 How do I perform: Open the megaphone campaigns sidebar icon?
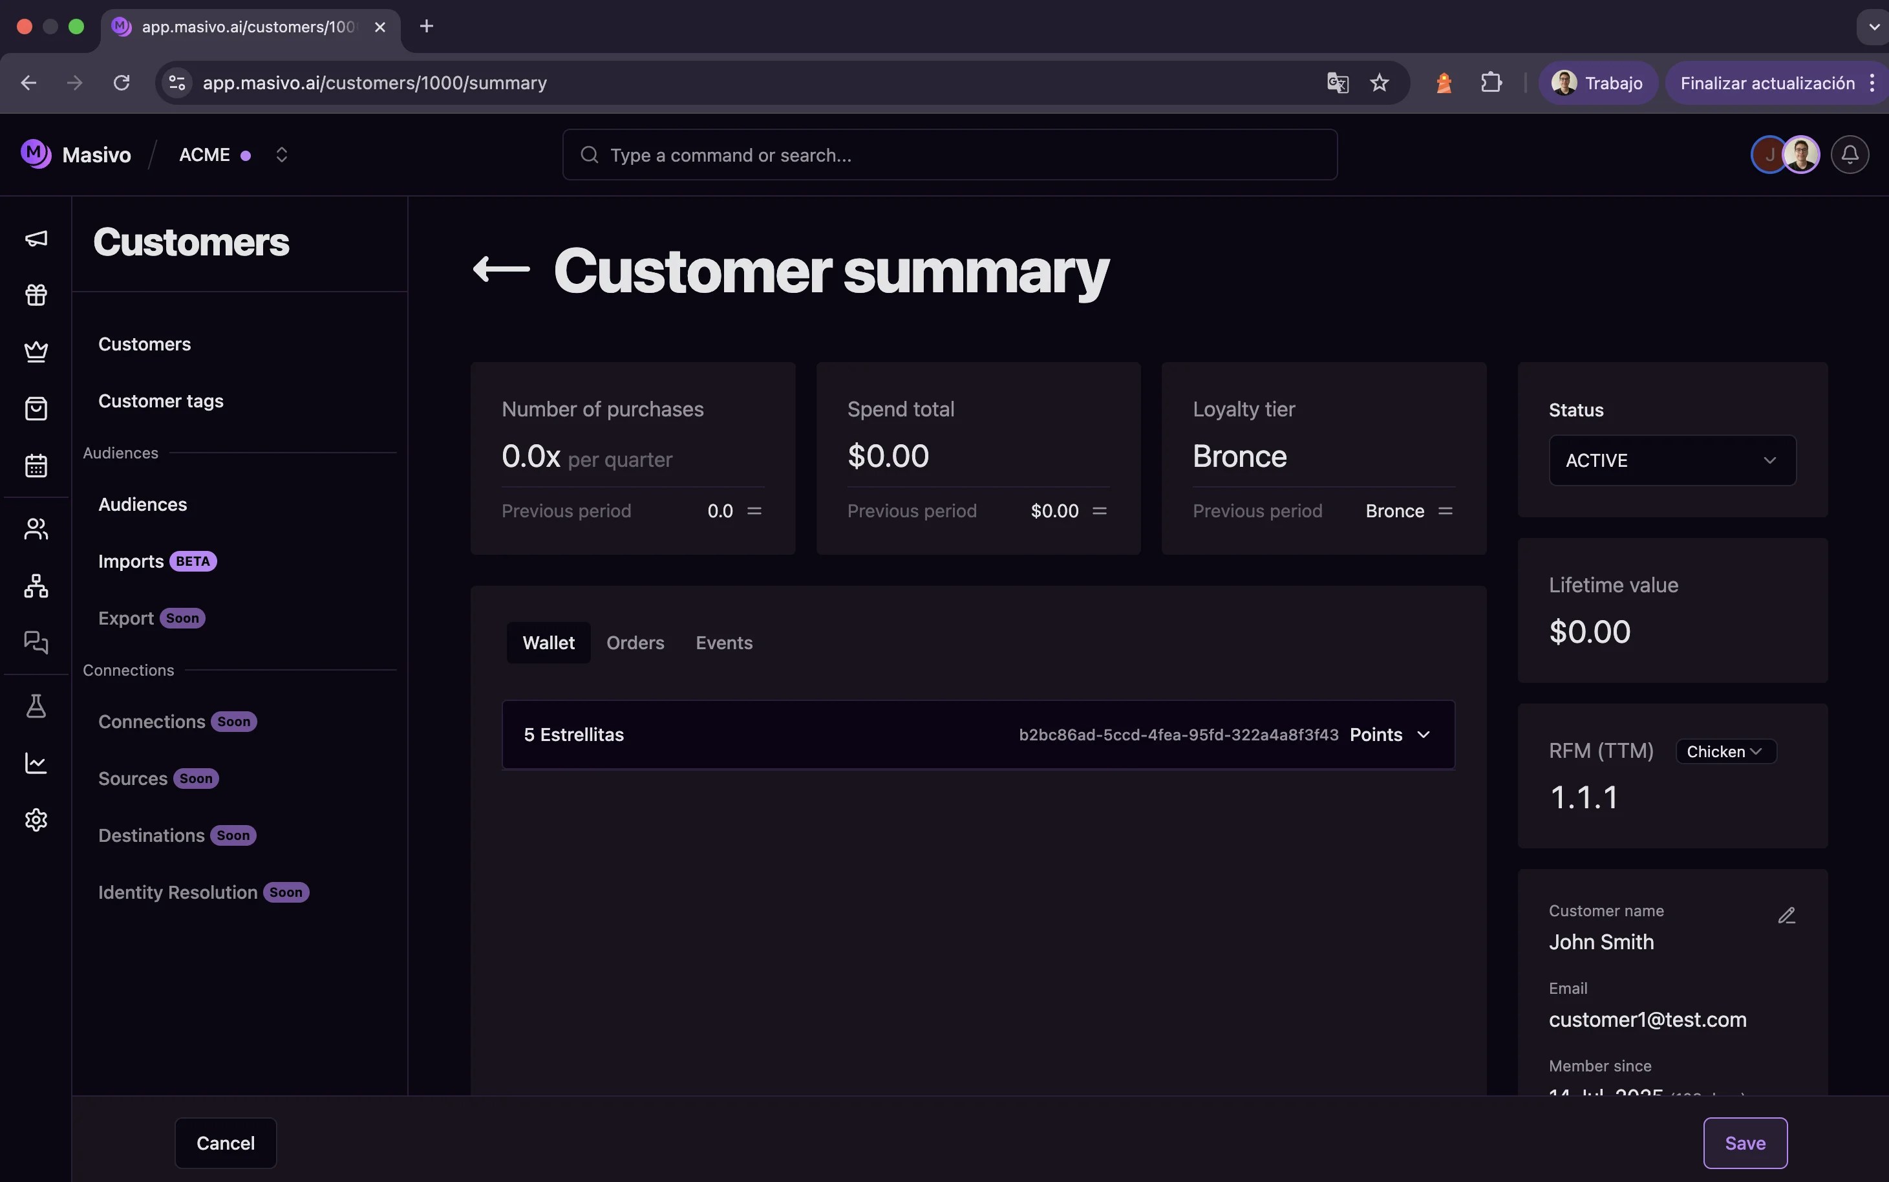coord(36,239)
